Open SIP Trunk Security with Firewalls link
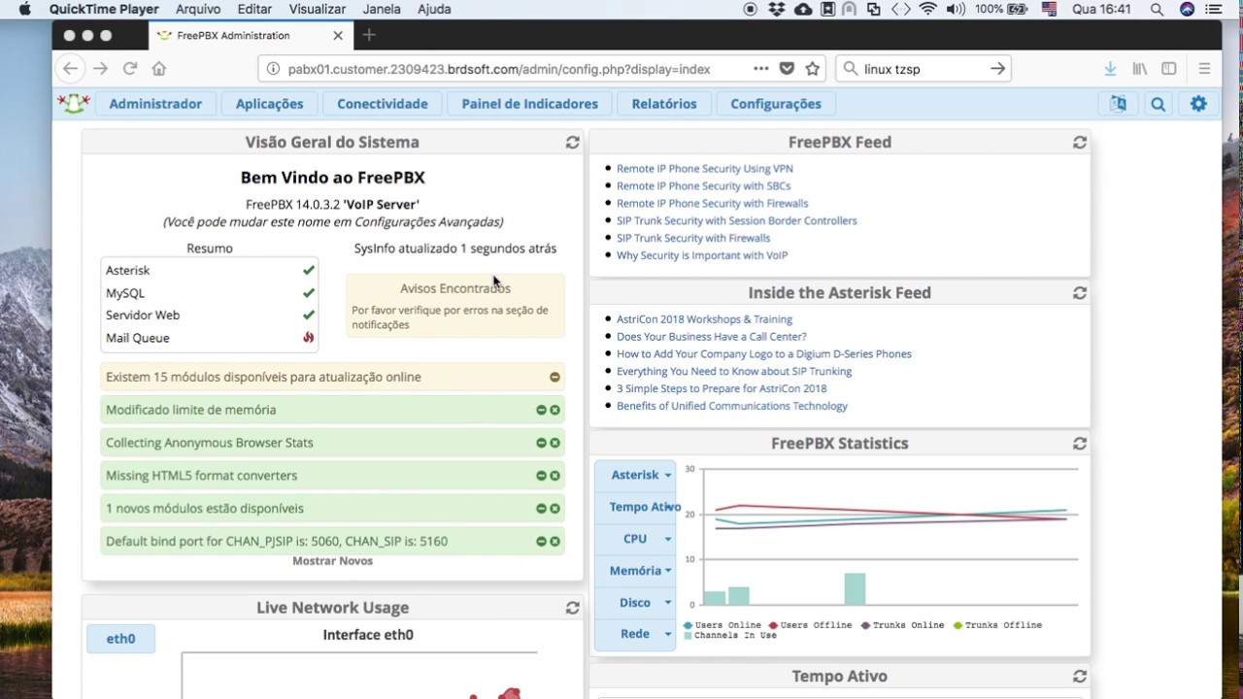 click(x=693, y=238)
